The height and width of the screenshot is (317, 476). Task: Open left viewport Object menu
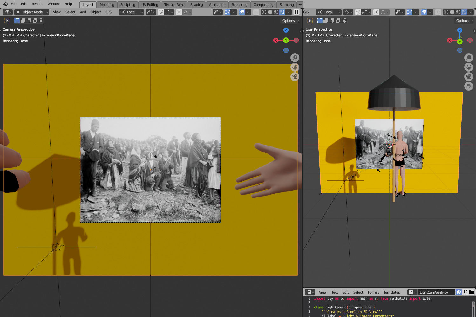point(96,12)
